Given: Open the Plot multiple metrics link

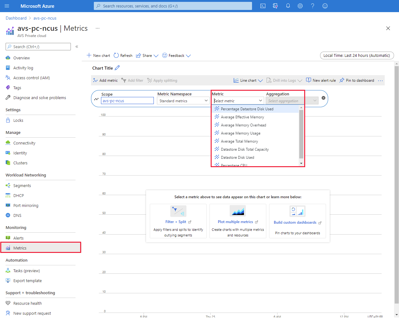Looking at the screenshot, I should point(235,222).
